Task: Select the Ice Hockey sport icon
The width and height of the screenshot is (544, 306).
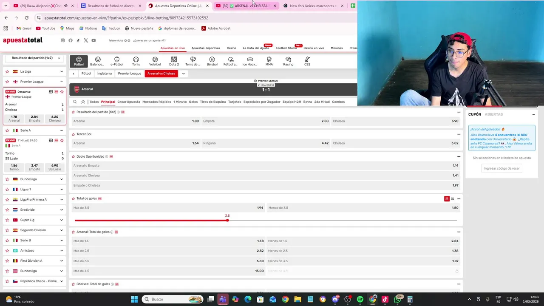Action: (250, 61)
